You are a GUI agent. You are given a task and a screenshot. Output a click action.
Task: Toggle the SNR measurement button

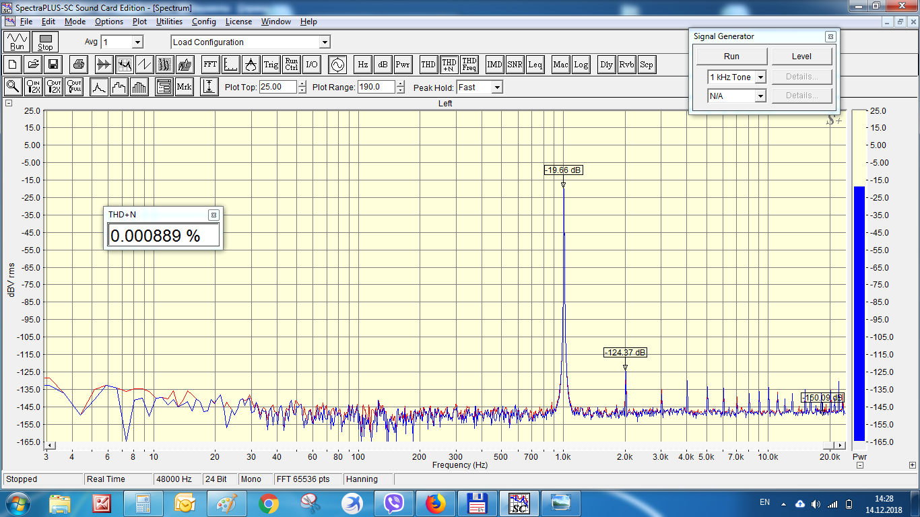(515, 65)
